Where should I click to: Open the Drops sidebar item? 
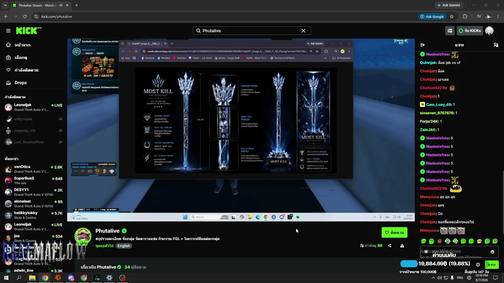[x=33, y=83]
